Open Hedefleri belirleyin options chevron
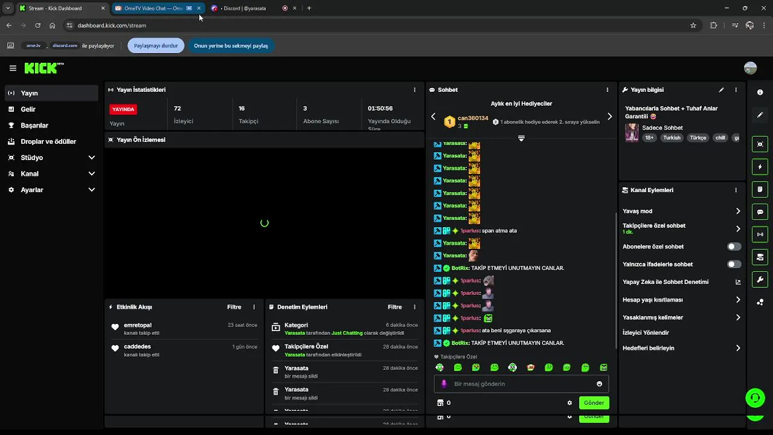The image size is (773, 435). tap(737, 348)
